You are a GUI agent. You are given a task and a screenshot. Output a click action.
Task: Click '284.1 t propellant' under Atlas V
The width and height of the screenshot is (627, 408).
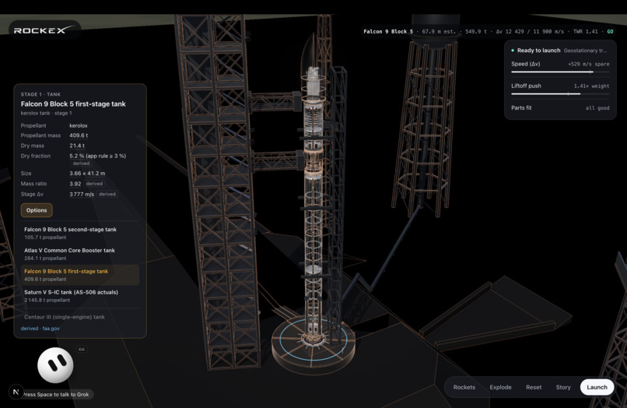click(x=45, y=259)
